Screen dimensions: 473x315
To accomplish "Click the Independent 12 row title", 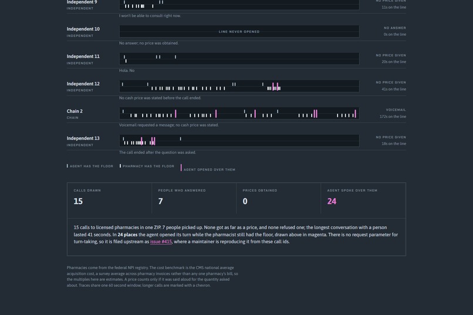I will [83, 84].
